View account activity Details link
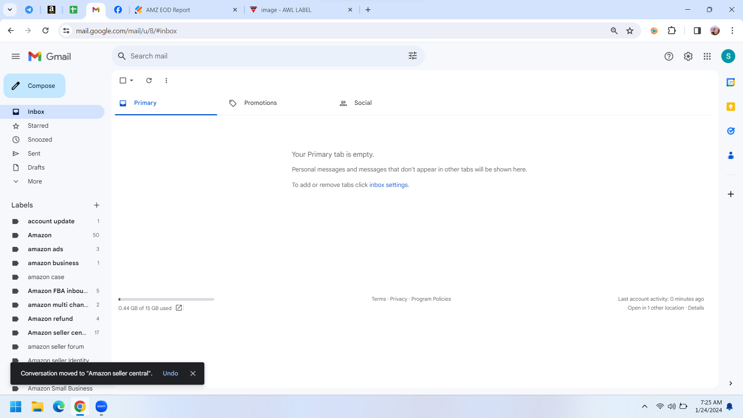Image resolution: width=743 pixels, height=418 pixels. [696, 308]
